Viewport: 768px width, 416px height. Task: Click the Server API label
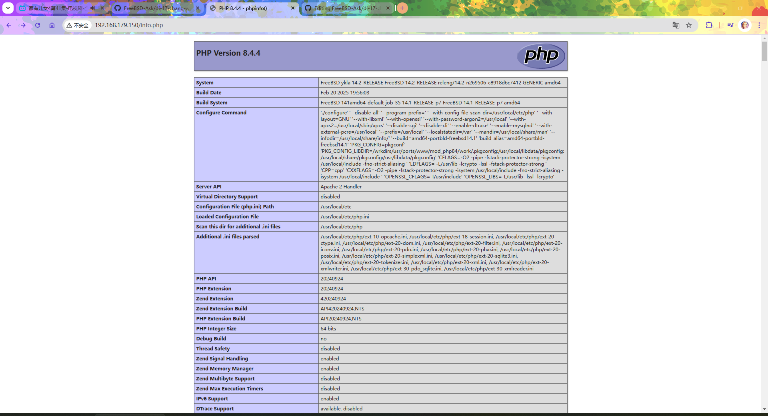click(209, 187)
